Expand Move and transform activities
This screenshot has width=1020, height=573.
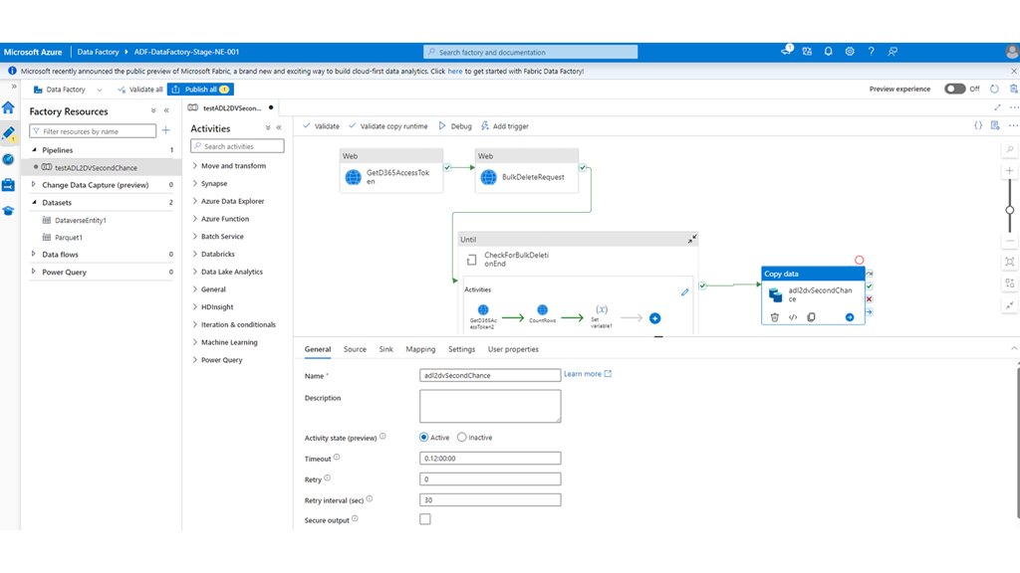(195, 166)
